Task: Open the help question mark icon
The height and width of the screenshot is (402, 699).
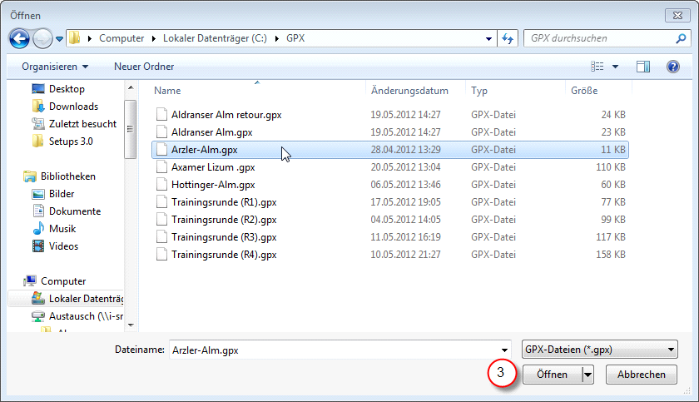Action: [672, 66]
